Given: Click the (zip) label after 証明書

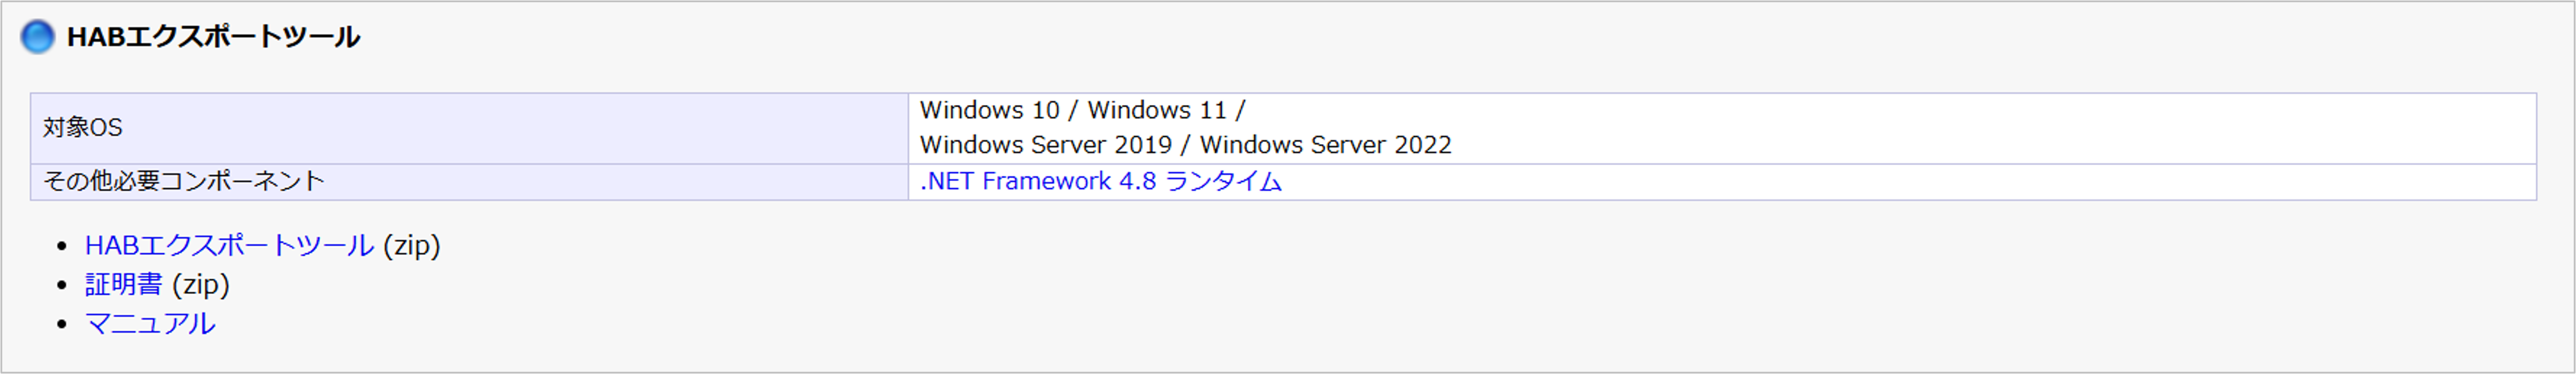Looking at the screenshot, I should (x=201, y=284).
